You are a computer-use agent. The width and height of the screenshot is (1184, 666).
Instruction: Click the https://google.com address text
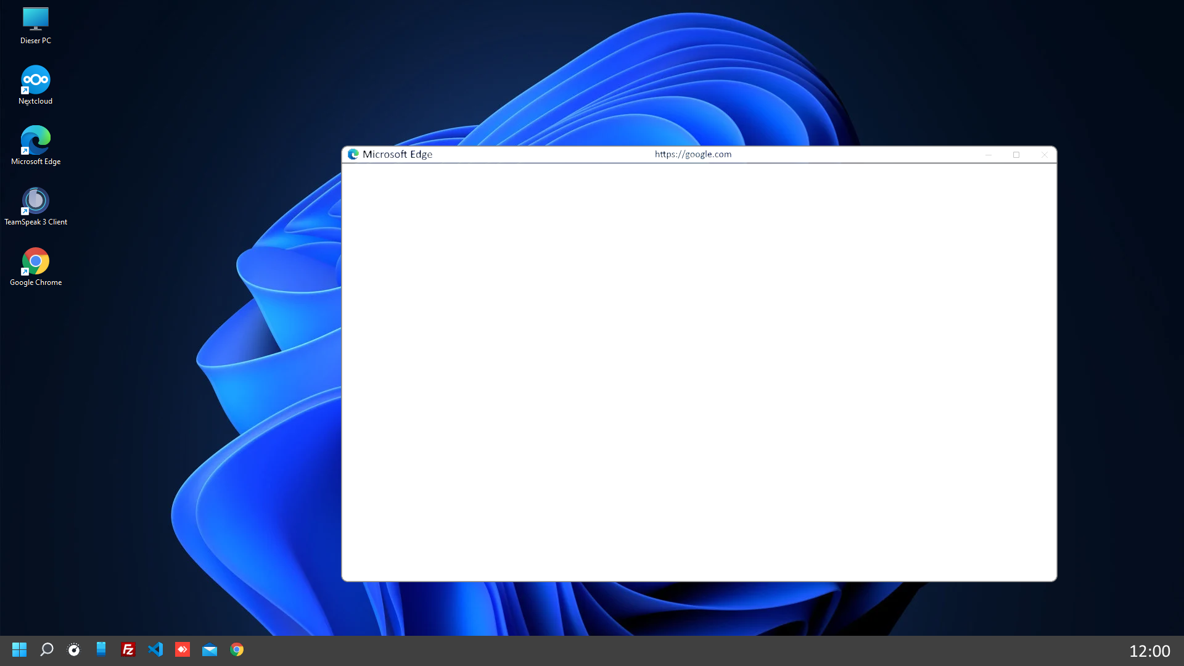[693, 154]
